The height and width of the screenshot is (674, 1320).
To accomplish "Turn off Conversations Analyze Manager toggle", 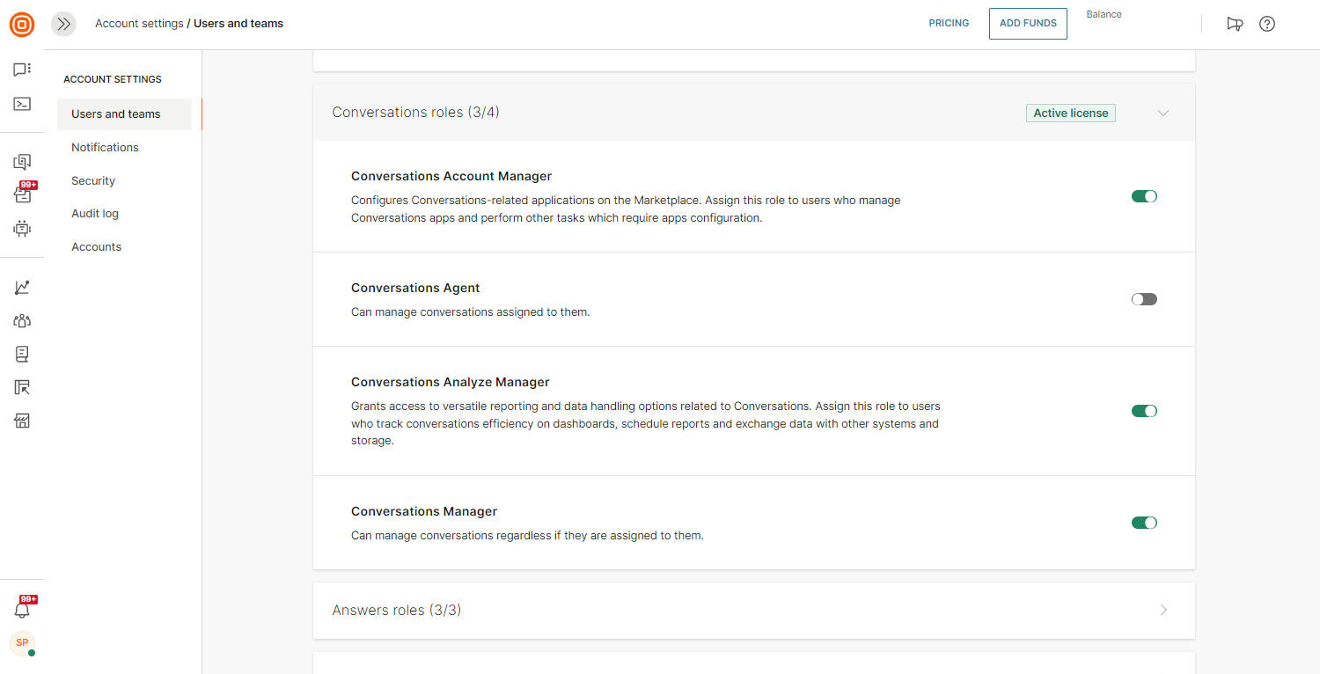I will click(x=1144, y=411).
